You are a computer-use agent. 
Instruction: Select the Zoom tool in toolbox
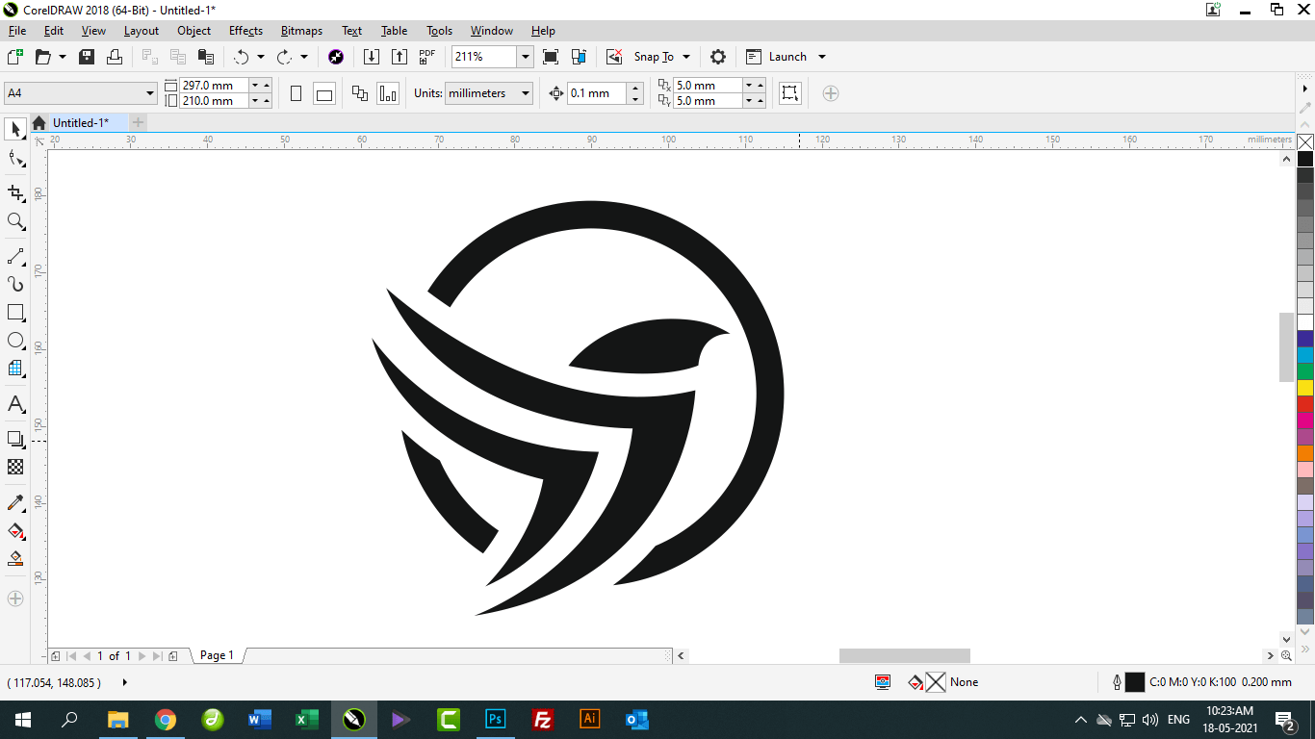(15, 221)
